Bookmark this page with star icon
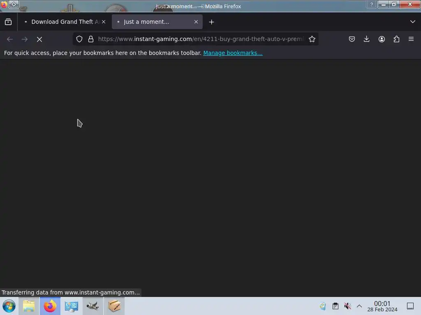The image size is (421, 315). click(312, 39)
